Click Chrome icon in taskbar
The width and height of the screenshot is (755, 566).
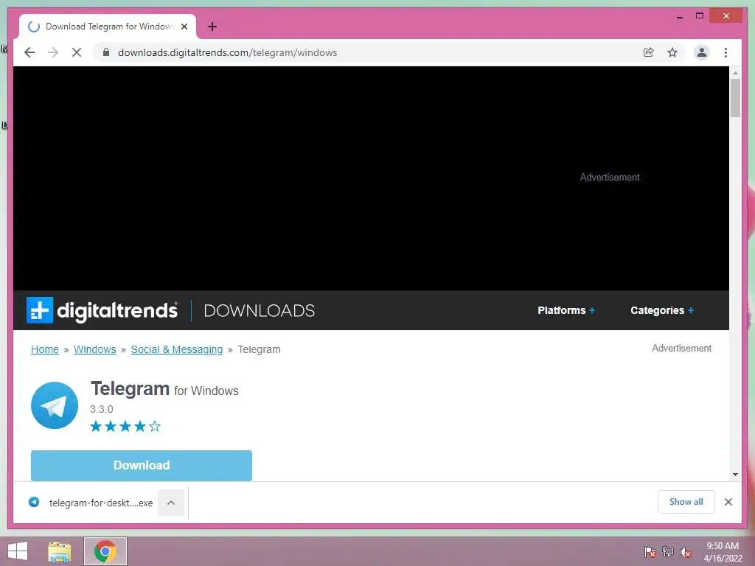[x=105, y=551]
